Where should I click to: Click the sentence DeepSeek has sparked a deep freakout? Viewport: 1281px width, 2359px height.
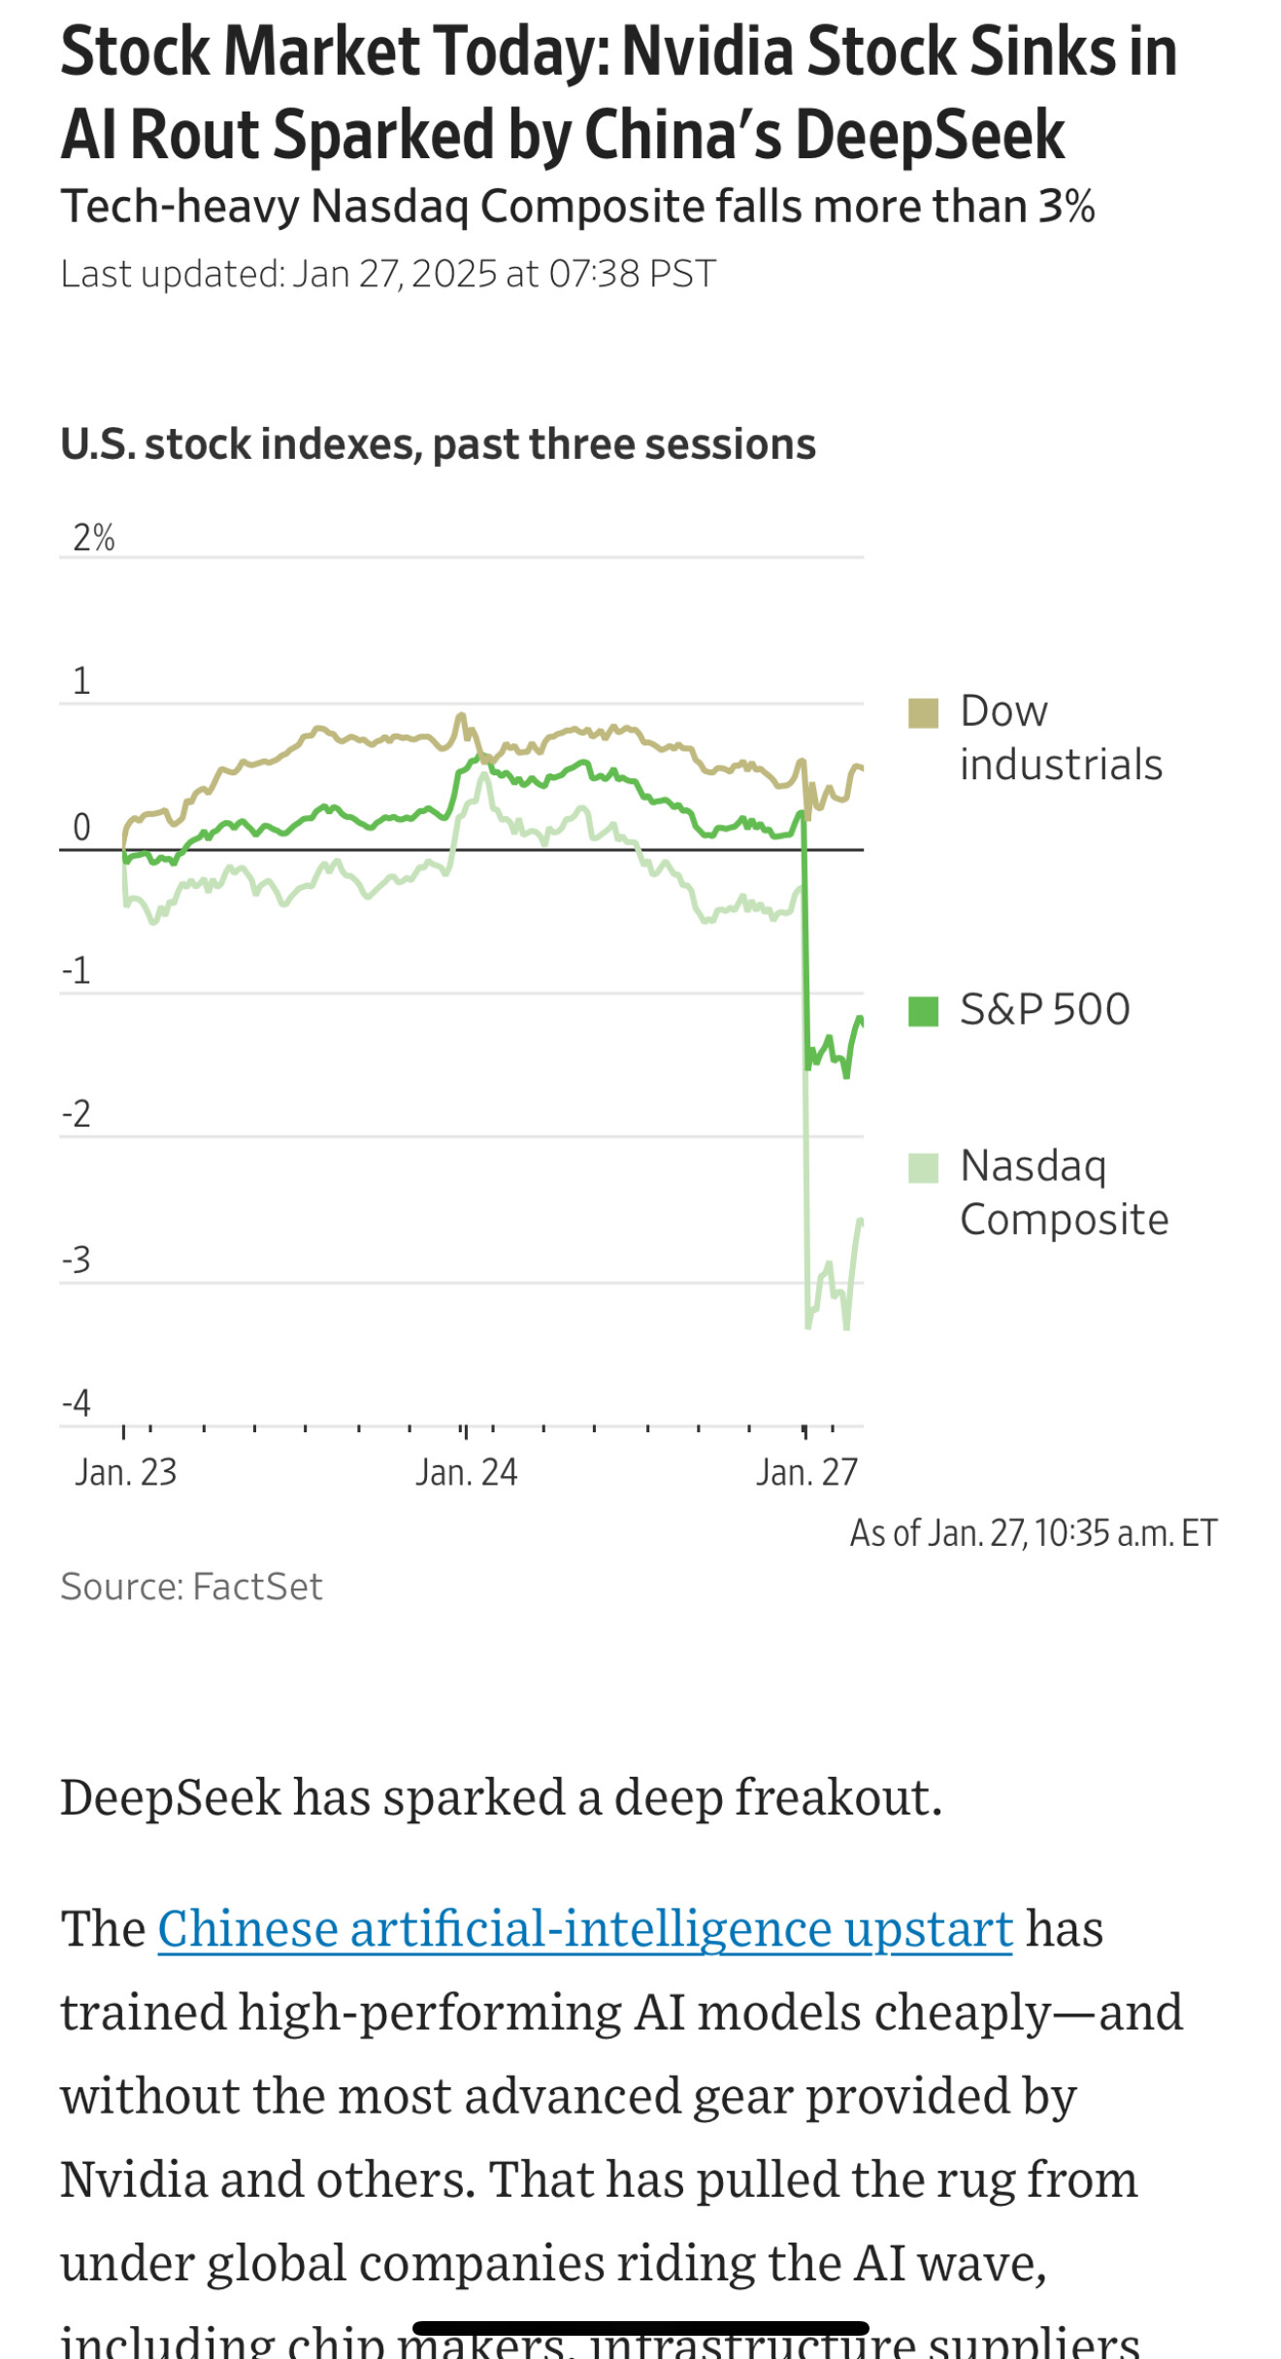[501, 1797]
